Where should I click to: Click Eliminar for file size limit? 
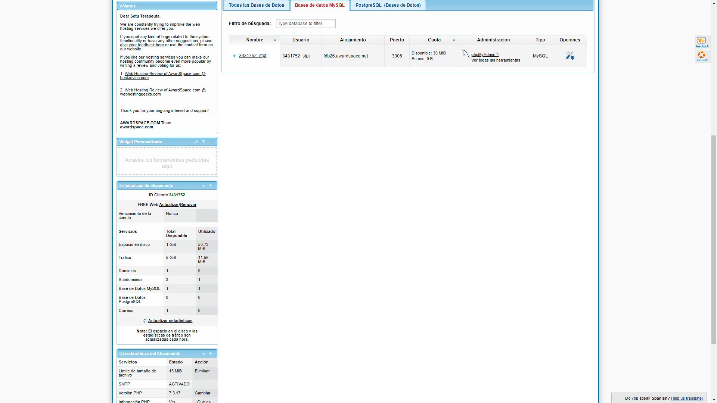(x=202, y=371)
